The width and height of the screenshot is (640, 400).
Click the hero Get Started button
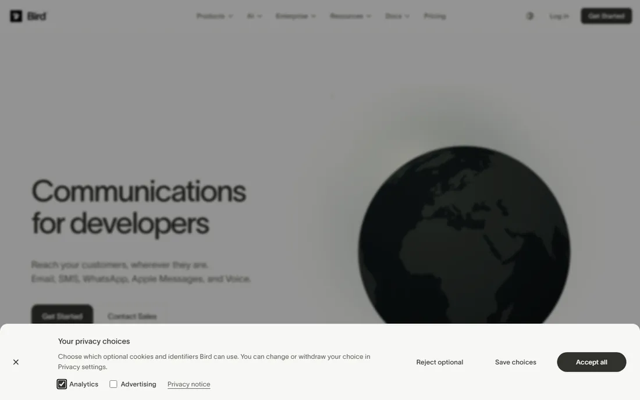[x=62, y=315]
